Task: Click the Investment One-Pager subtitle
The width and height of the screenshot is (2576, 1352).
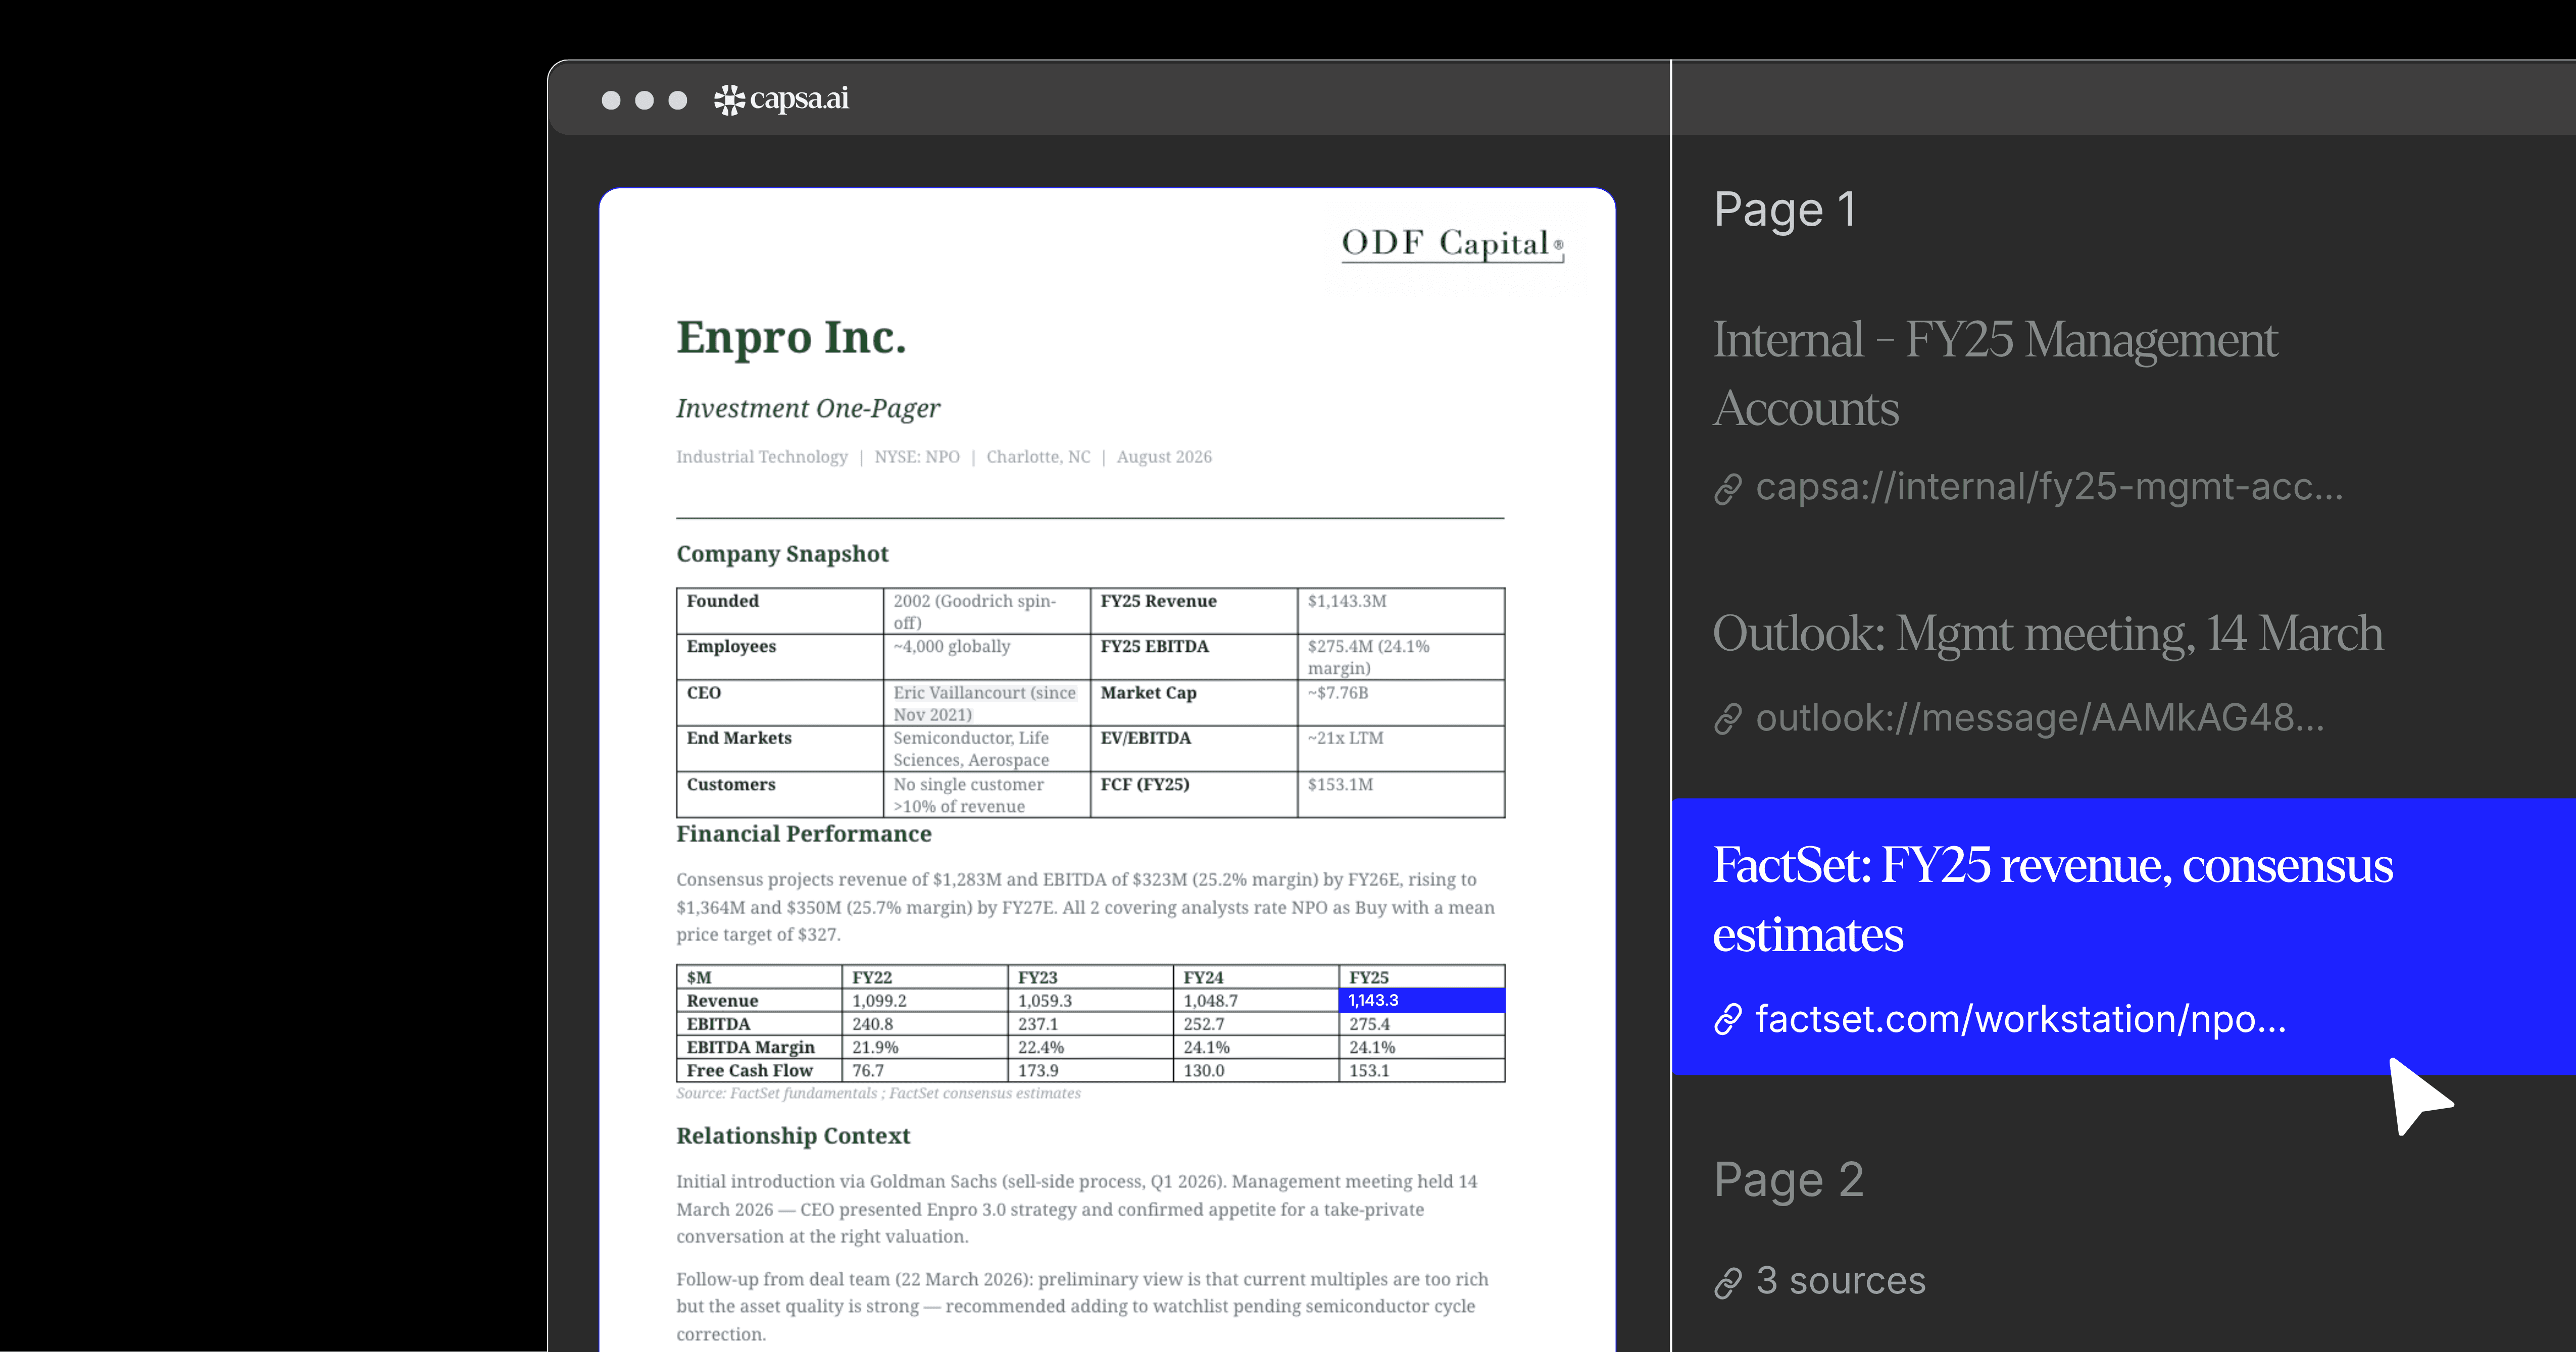Action: [x=808, y=408]
